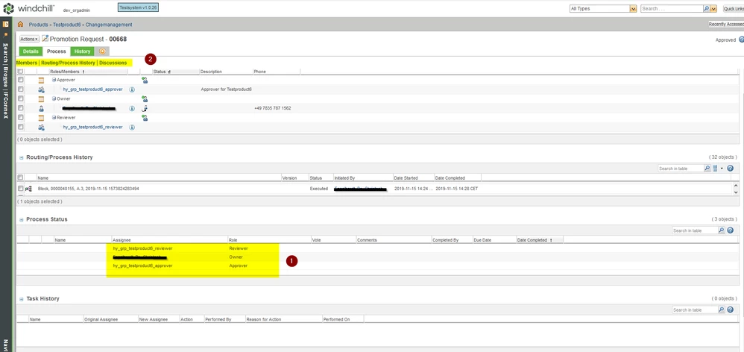The width and height of the screenshot is (744, 352).
Task: Check the Owner member row checkbox
Action: click(x=20, y=108)
